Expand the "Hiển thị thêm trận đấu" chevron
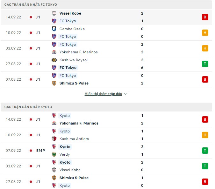This screenshot has height=189, width=215. (126, 94)
